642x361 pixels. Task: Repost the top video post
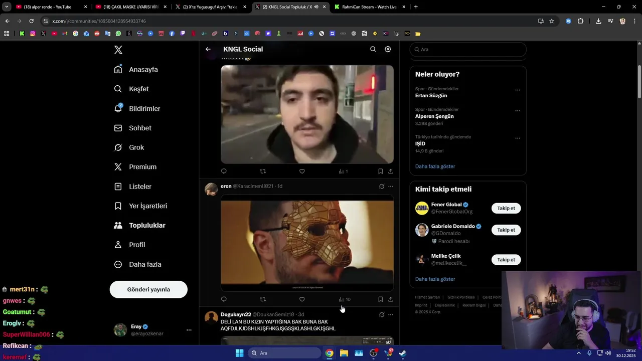[x=263, y=171]
